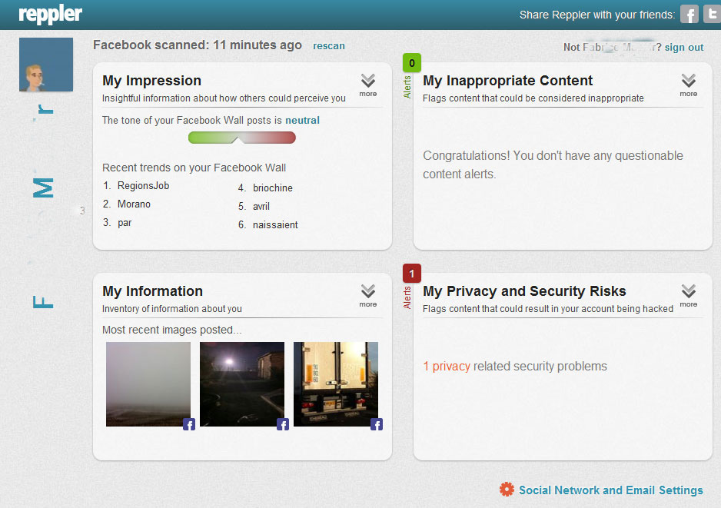Click Most recent images posted text

pos(171,330)
